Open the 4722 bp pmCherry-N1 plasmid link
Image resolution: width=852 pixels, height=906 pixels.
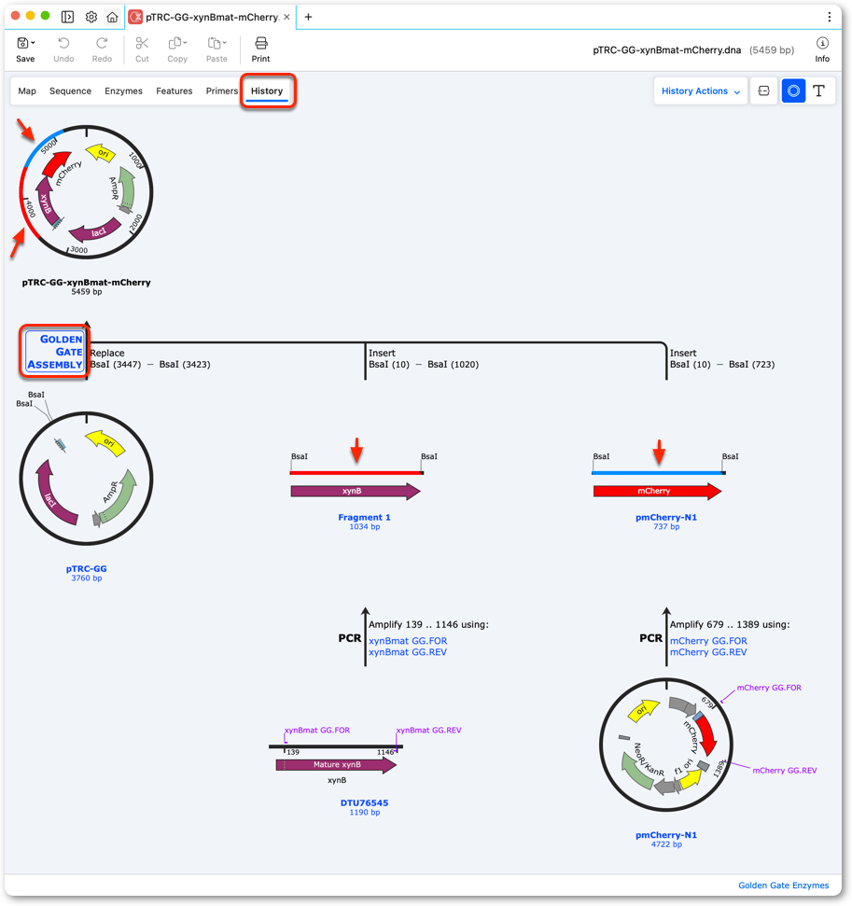666,835
